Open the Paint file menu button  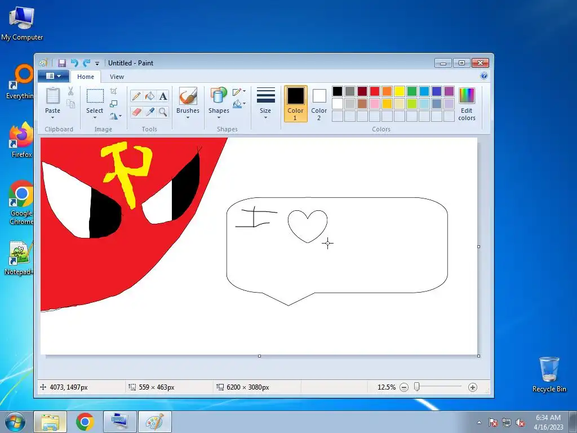[x=54, y=76]
